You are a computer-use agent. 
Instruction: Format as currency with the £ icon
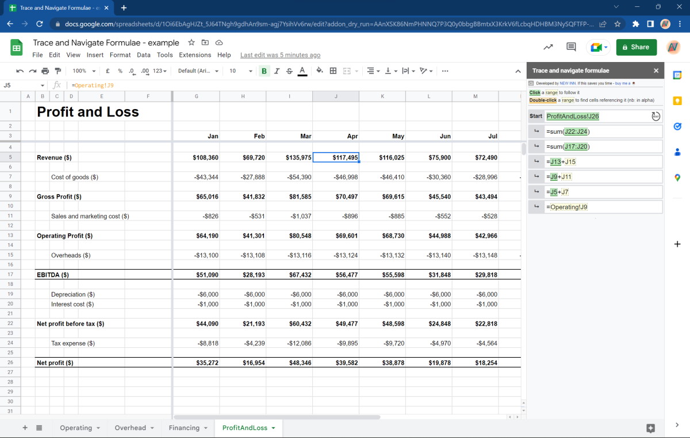coord(108,71)
